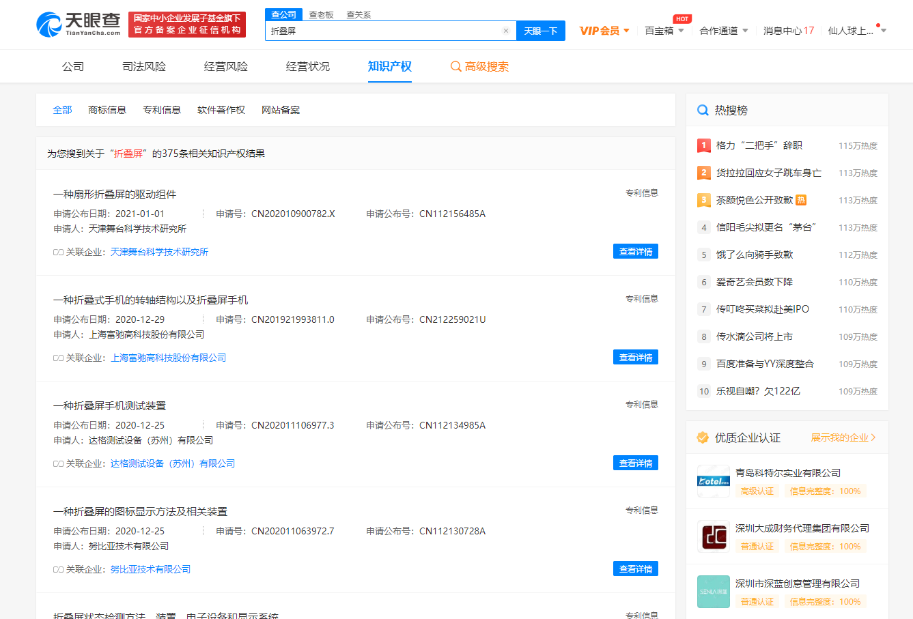
Task: View details of 折叠屏手机测试装置 patent
Action: pyautogui.click(x=636, y=463)
